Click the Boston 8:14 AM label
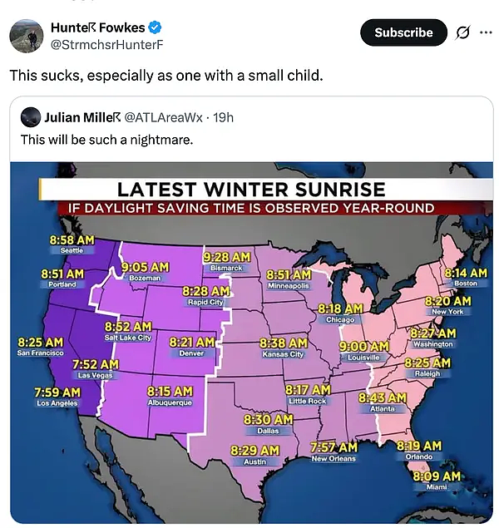The width and height of the screenshot is (499, 528). tap(466, 278)
